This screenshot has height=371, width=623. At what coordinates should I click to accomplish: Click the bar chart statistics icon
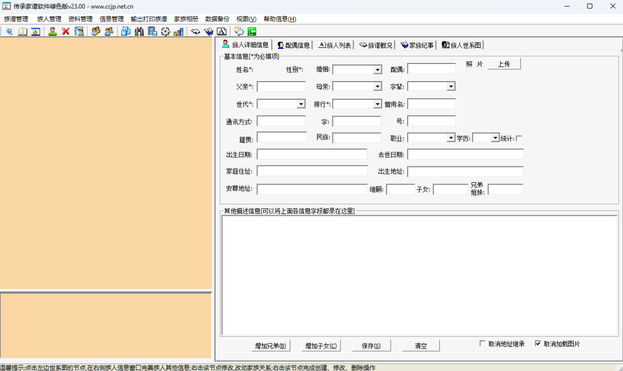point(178,32)
